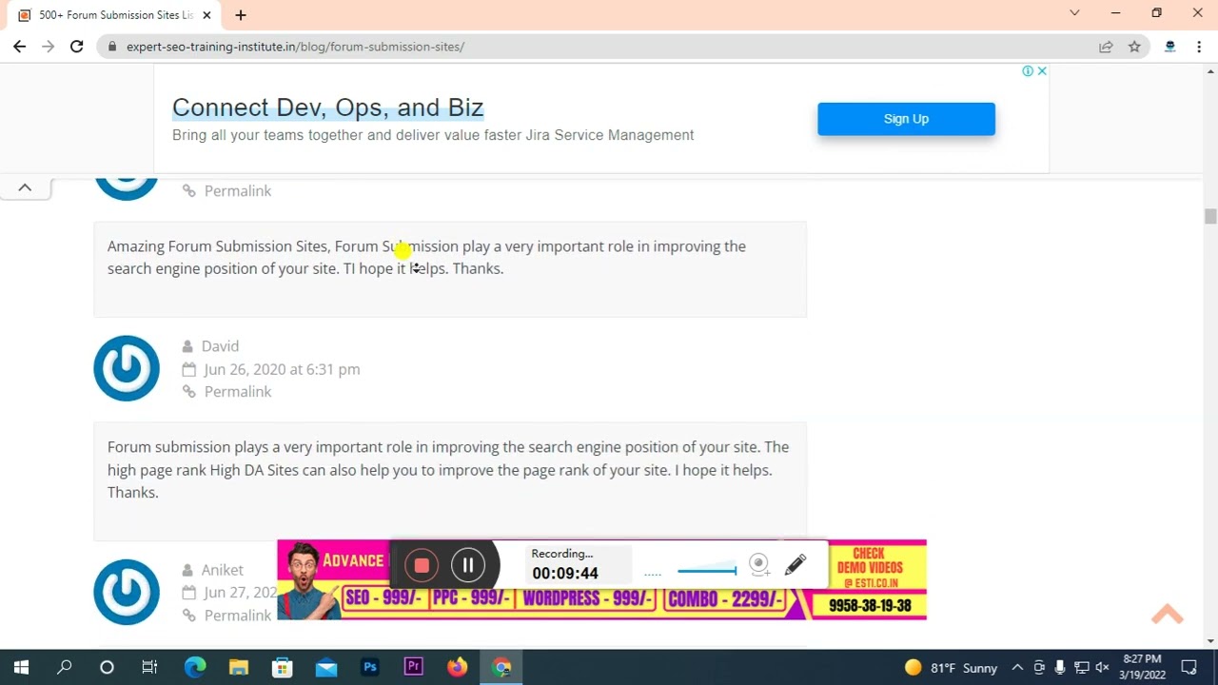Open David's comment Permalink

tap(237, 392)
